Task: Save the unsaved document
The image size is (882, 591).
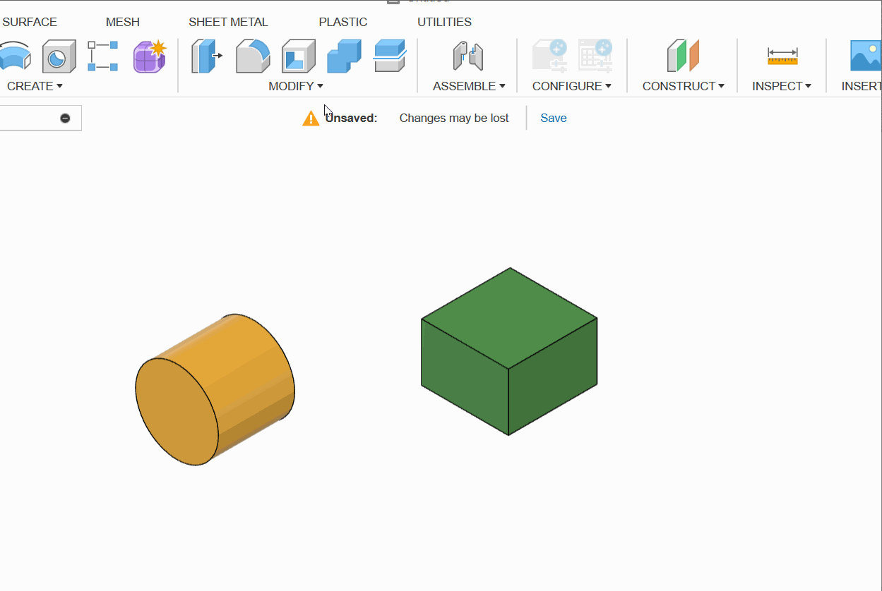Action: (553, 118)
